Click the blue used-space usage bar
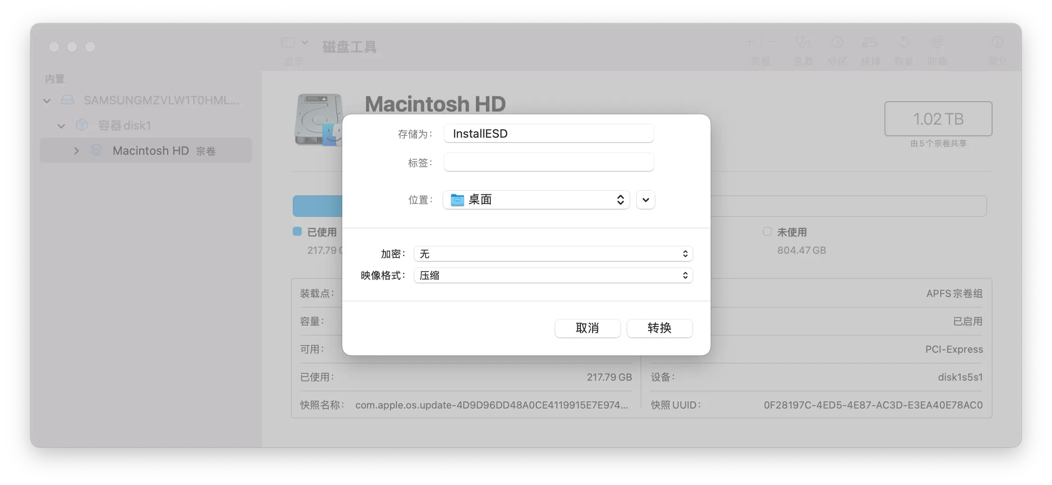 317,206
